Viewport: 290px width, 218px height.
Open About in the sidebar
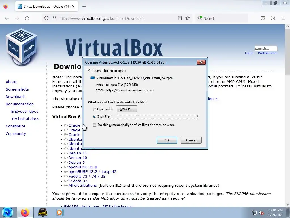11,82
